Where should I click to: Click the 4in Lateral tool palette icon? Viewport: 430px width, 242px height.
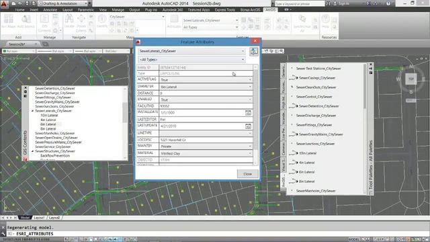pyautogui.click(x=293, y=163)
